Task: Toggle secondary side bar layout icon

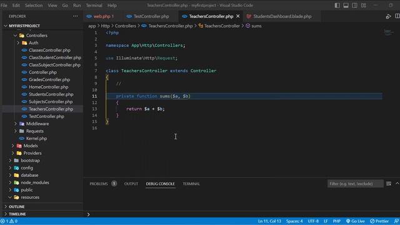Action: click(x=354, y=6)
